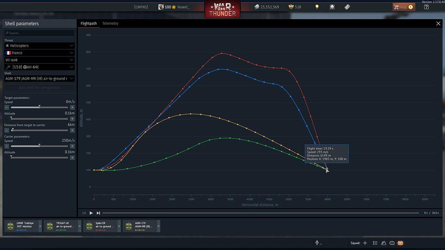The height and width of the screenshot is (250, 445).
Task: Increase carrier speed with the plus stepper
Action: [x=73, y=146]
